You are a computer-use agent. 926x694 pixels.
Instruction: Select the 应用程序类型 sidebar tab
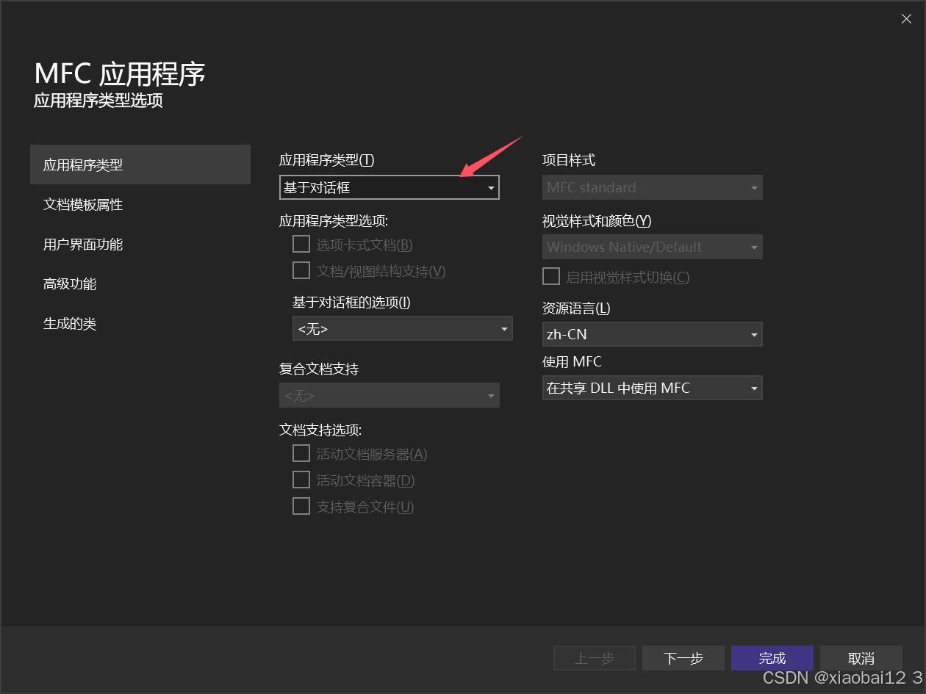140,165
